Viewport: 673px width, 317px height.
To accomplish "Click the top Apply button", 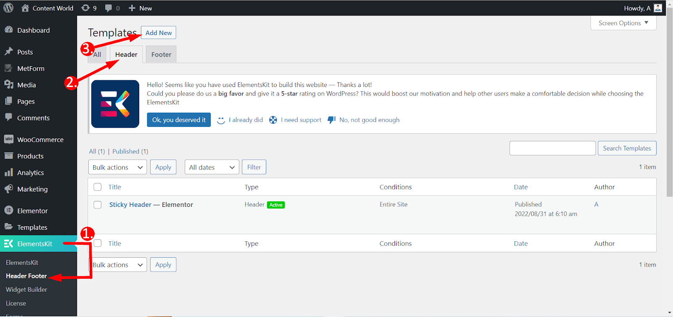I will click(x=163, y=167).
